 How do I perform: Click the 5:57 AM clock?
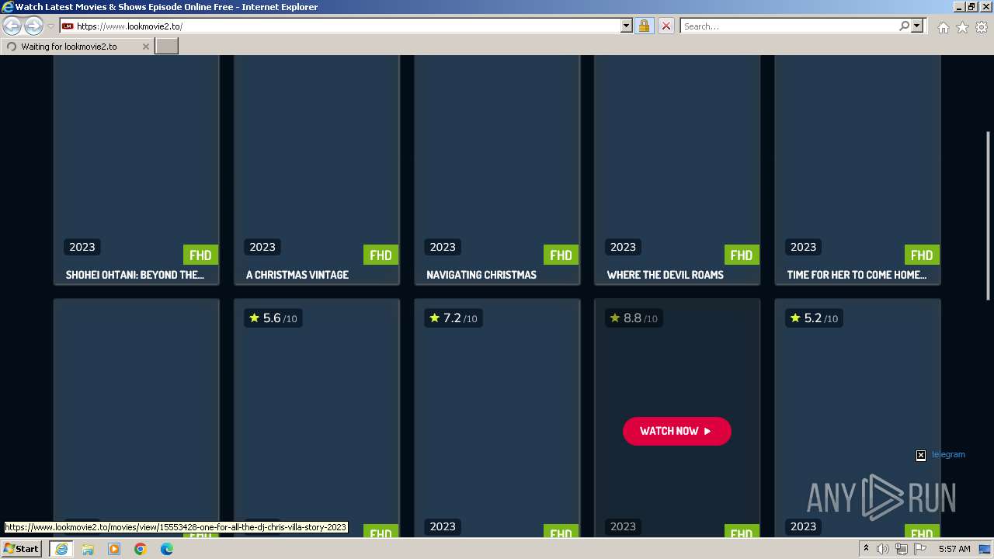(954, 549)
